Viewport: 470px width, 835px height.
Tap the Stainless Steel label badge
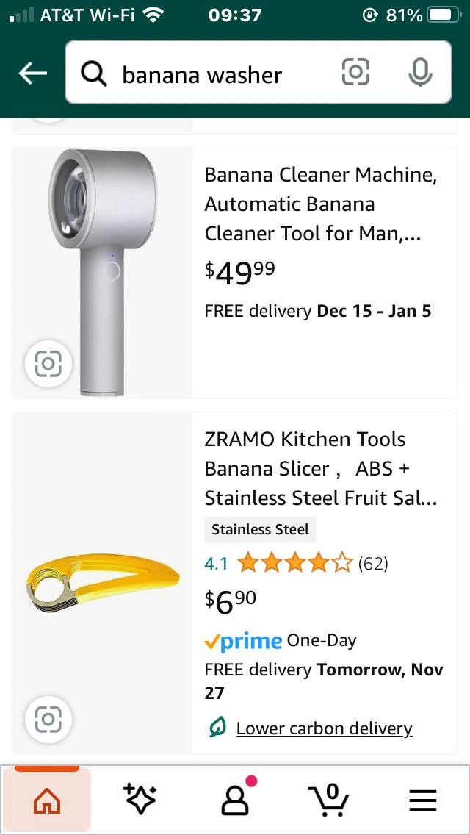(260, 529)
